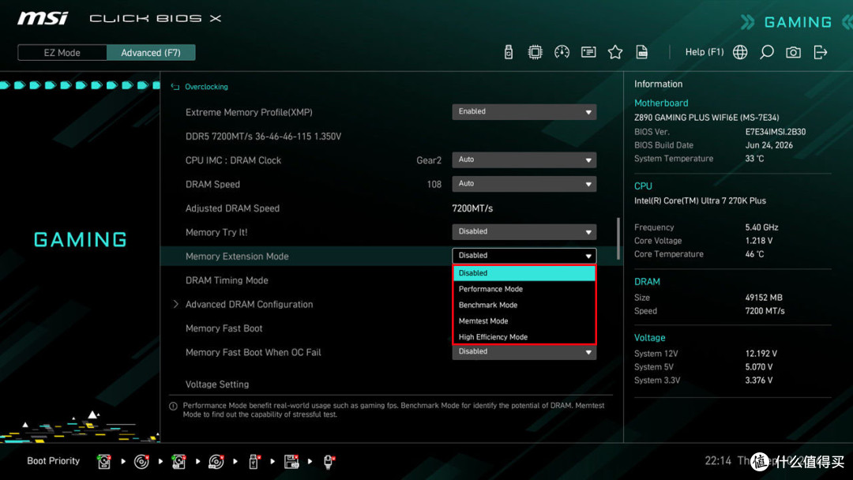
Task: Select the Memory Extension Mode row label
Action: (x=237, y=256)
